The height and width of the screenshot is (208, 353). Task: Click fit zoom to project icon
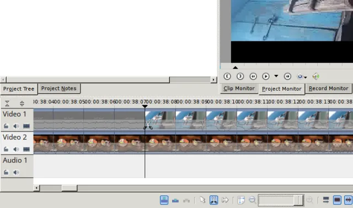click(x=241, y=200)
